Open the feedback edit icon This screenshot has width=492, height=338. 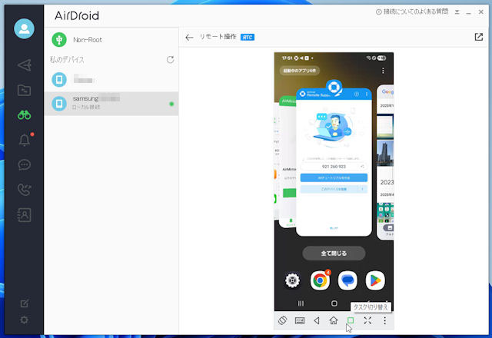click(24, 303)
